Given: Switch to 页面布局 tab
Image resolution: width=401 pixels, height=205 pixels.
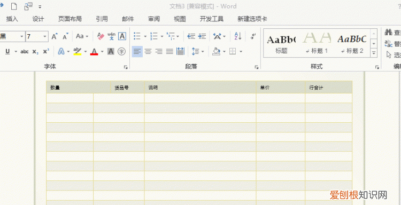Looking at the screenshot, I should [70, 19].
